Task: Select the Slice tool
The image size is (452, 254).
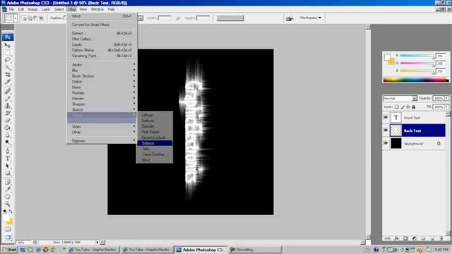Action: (x=8, y=82)
